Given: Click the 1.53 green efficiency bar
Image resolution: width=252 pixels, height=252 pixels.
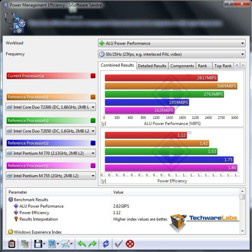Looking at the screenshot, I should coord(161,152).
